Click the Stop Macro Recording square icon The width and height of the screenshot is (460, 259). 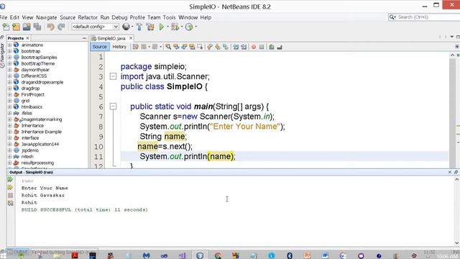pyautogui.click(x=262, y=47)
